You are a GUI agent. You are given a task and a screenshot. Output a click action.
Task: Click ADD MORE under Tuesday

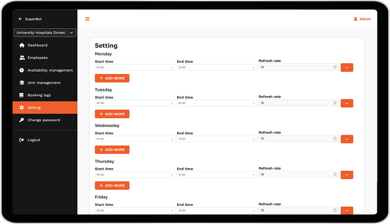click(112, 114)
